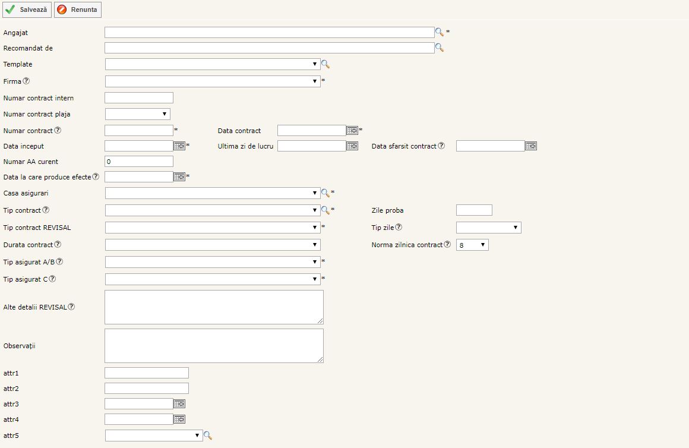The image size is (689, 448).
Task: Expand the Firma dropdown
Action: tap(213, 81)
